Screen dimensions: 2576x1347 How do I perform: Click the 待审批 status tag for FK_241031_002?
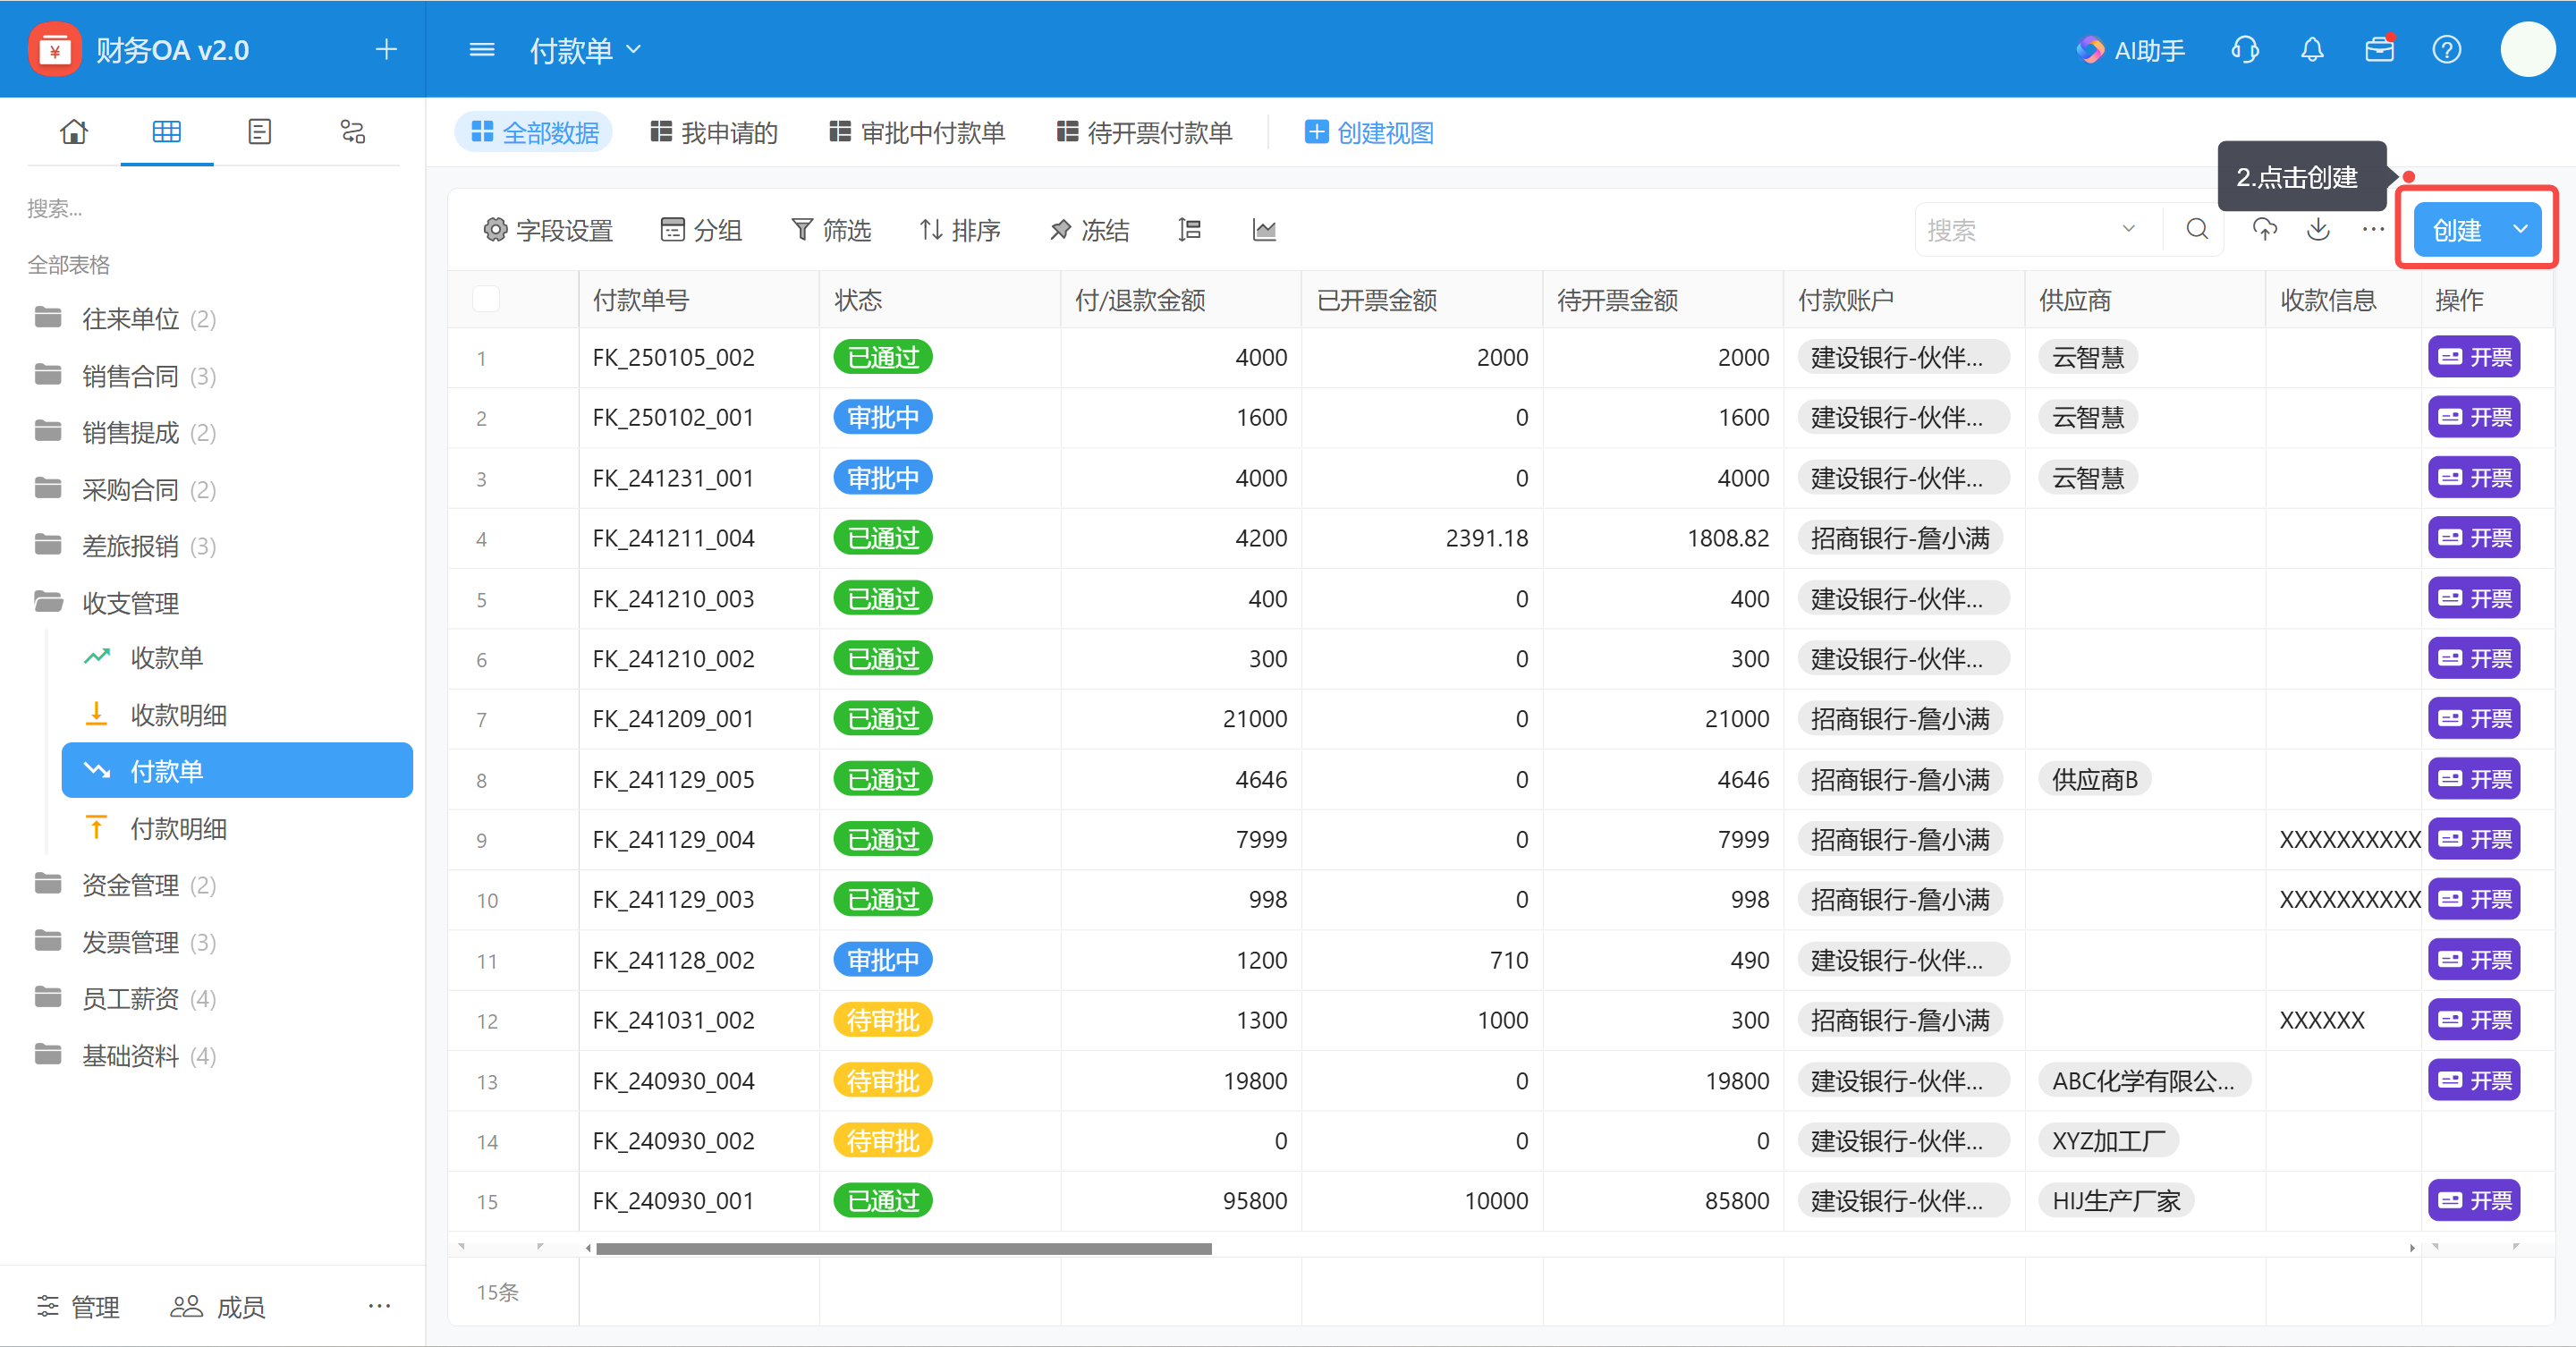pos(883,1020)
